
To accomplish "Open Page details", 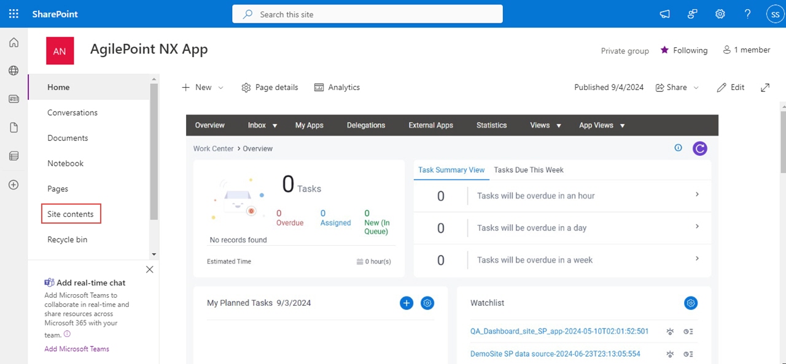I will point(270,88).
